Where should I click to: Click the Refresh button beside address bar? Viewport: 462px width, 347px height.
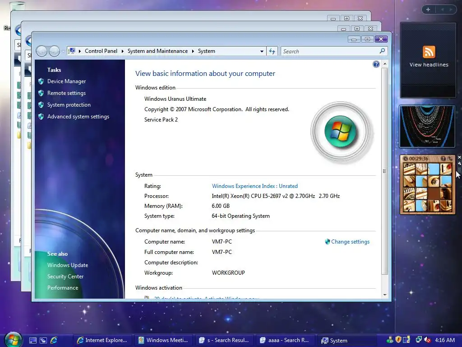(272, 52)
